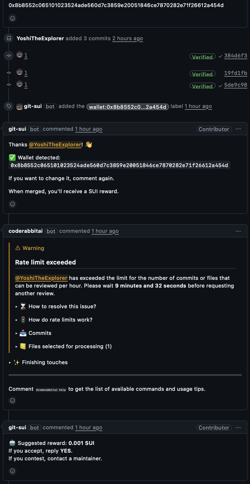Open options menu on suggested reward comment
The width and height of the screenshot is (250, 484).
click(x=238, y=427)
